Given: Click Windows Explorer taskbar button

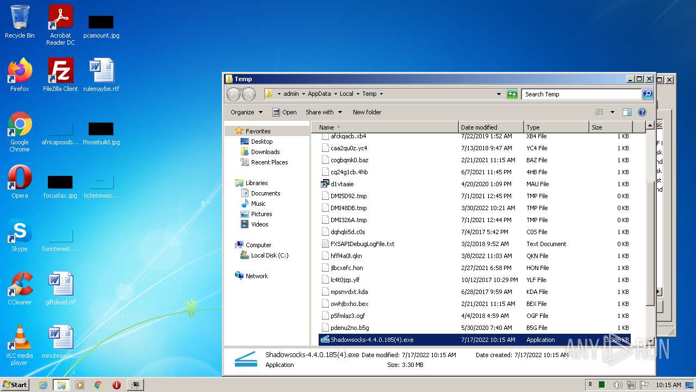Looking at the screenshot, I should [61, 385].
